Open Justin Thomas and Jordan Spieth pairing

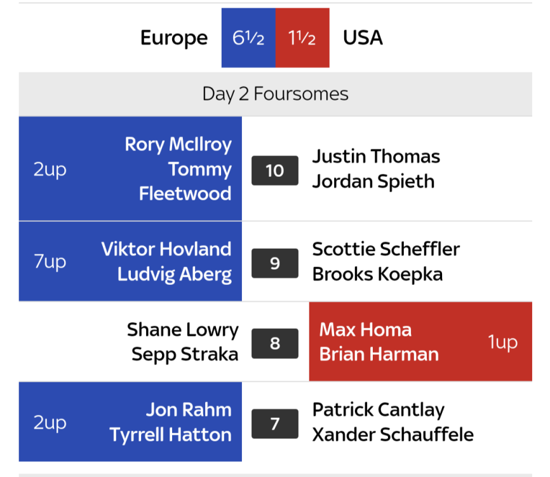[376, 169]
